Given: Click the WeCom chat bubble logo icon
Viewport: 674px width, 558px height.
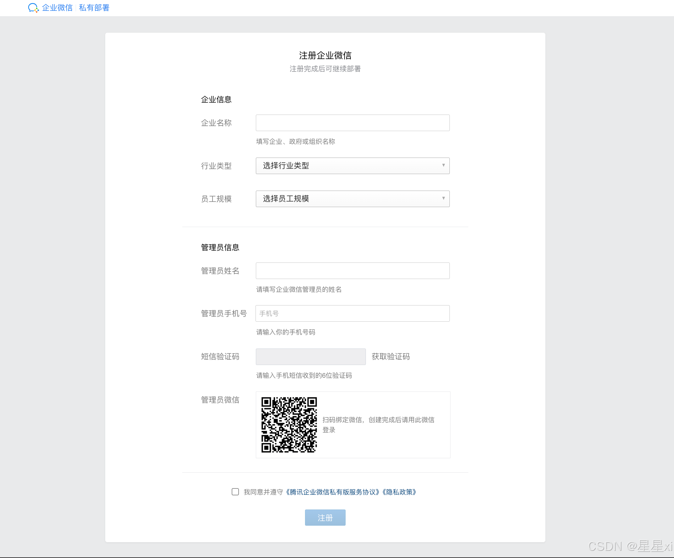Looking at the screenshot, I should tap(33, 8).
